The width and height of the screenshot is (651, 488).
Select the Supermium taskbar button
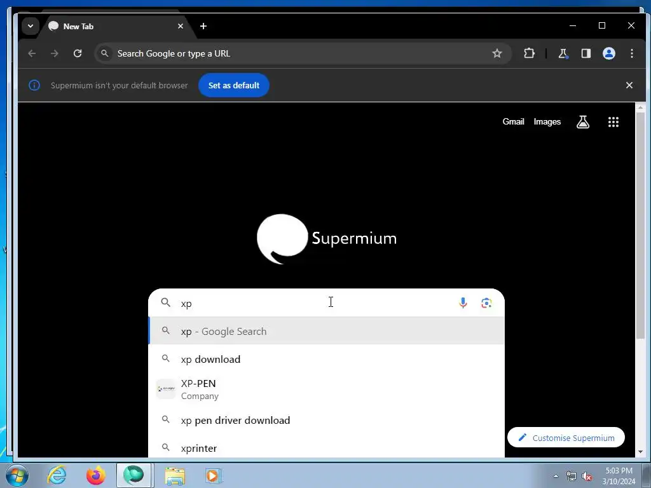[134, 475]
